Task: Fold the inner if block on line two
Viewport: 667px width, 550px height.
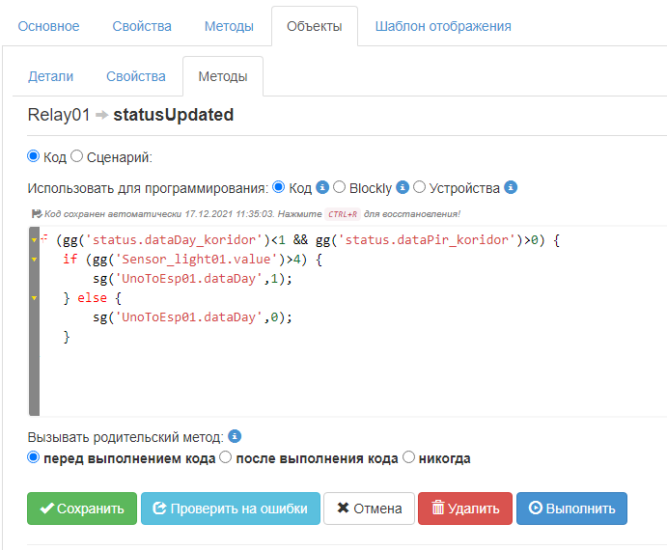Action: coord(35,259)
